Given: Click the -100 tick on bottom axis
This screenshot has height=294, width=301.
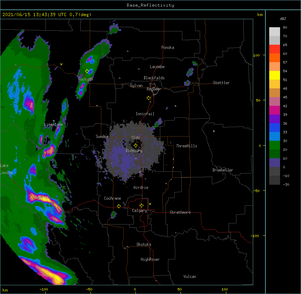Looking at the screenshot, I should point(44,289).
